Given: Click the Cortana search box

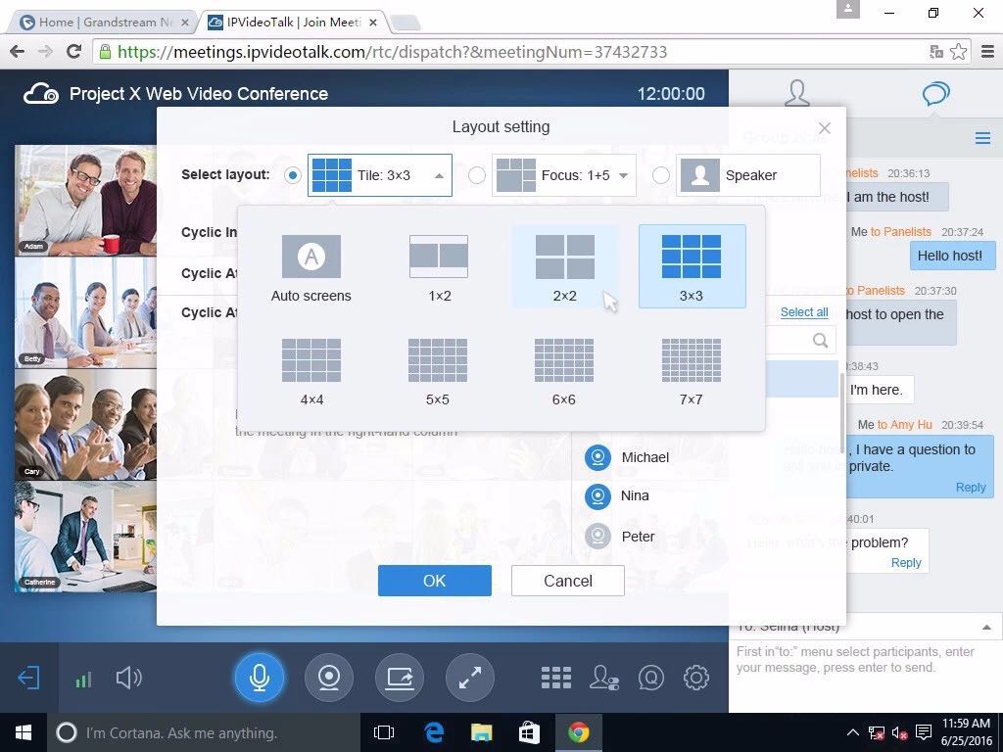Looking at the screenshot, I should (204, 732).
